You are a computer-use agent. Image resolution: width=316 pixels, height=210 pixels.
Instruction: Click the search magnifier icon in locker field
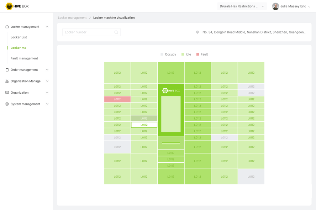[116, 32]
